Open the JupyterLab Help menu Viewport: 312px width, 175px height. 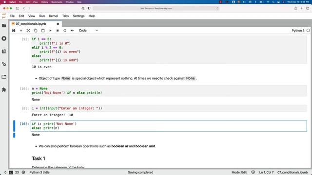(x=92, y=16)
